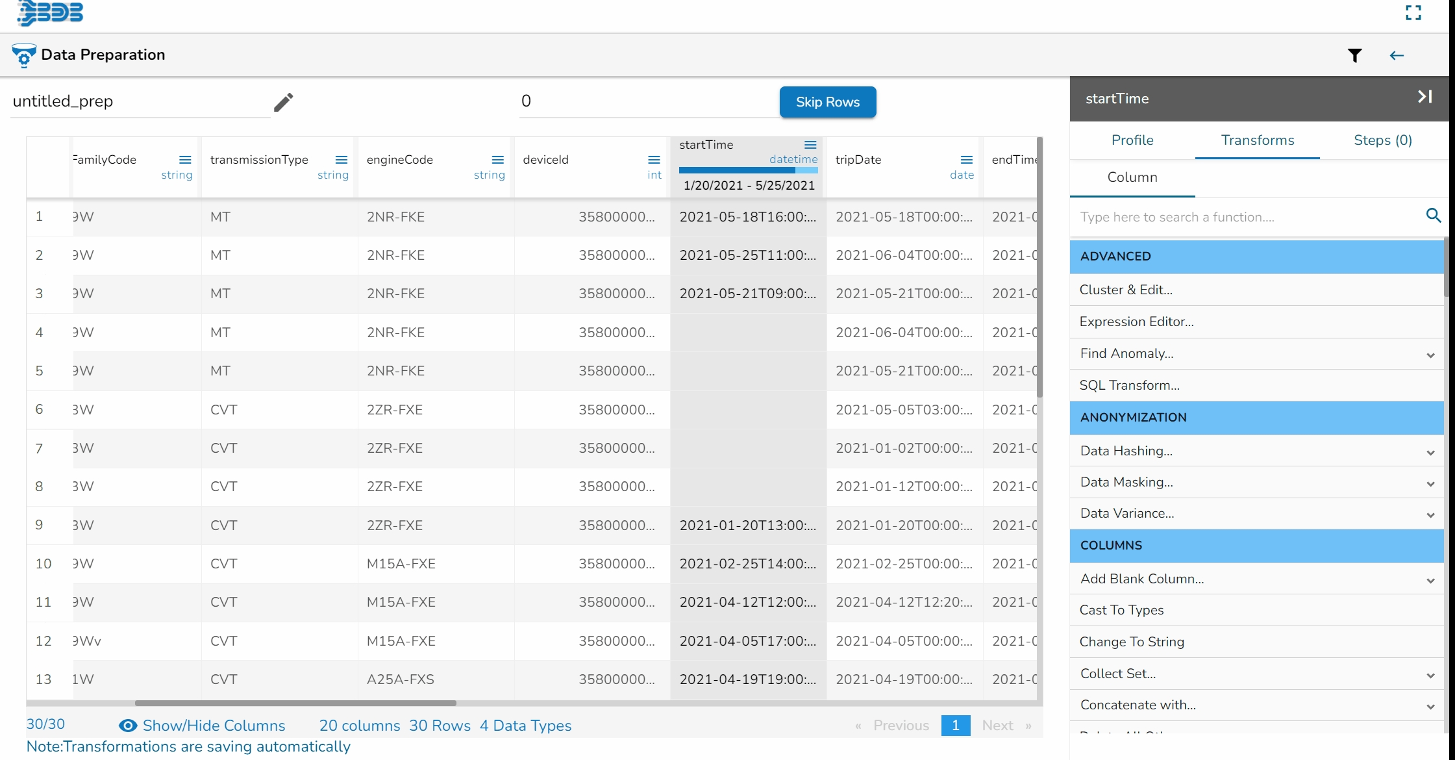Viewport: 1455px width, 760px height.
Task: Expand Data Hashing dropdown
Action: [1430, 452]
